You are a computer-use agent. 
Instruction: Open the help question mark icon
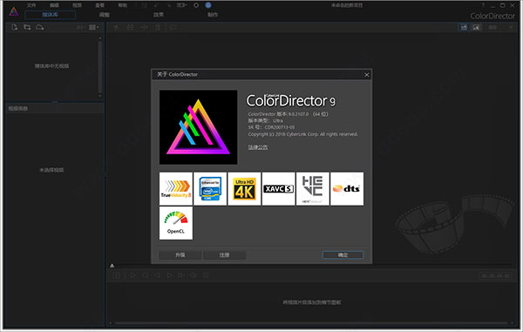tap(483, 5)
